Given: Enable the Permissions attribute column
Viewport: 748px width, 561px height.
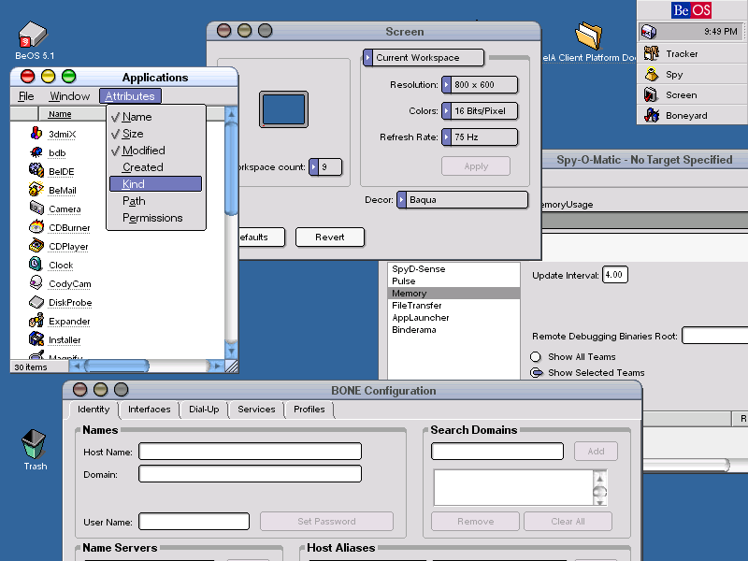Looking at the screenshot, I should point(155,218).
